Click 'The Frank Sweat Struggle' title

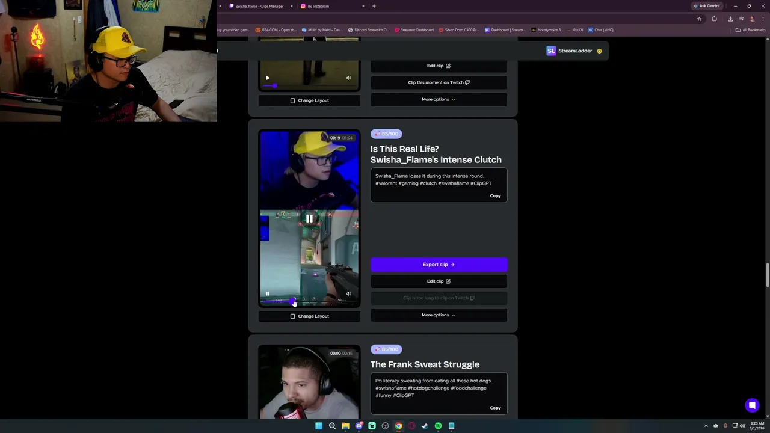[x=425, y=364]
